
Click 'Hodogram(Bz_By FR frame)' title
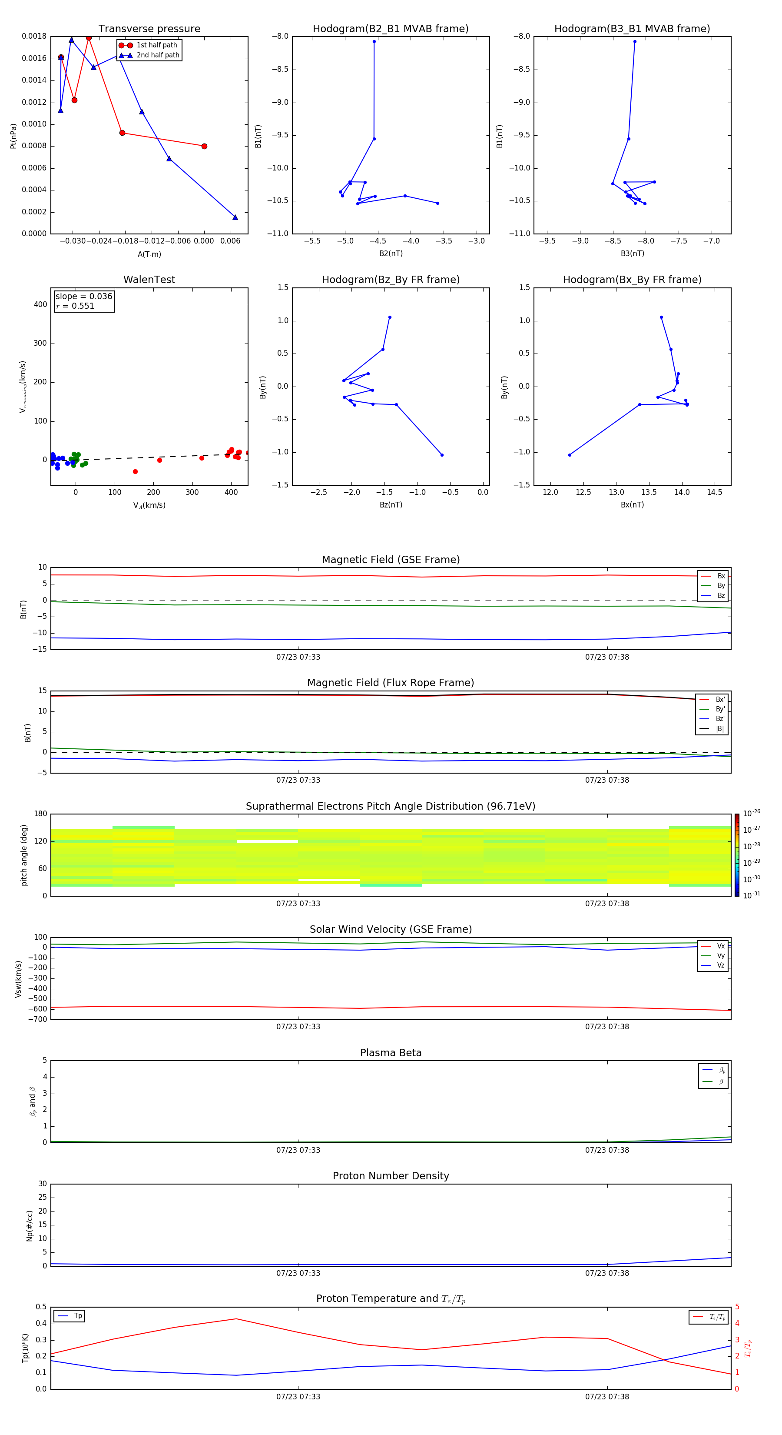tap(391, 280)
